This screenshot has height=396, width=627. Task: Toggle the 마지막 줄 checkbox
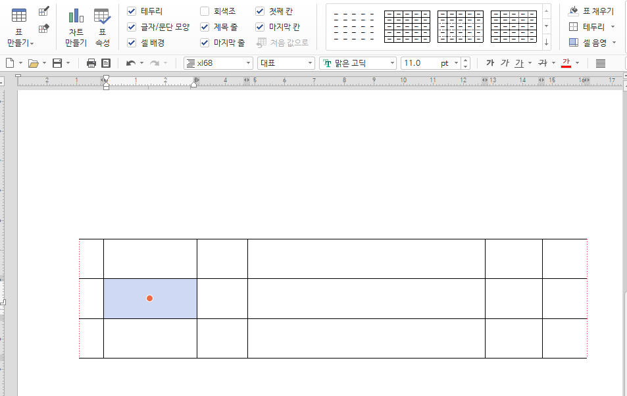[x=205, y=42]
